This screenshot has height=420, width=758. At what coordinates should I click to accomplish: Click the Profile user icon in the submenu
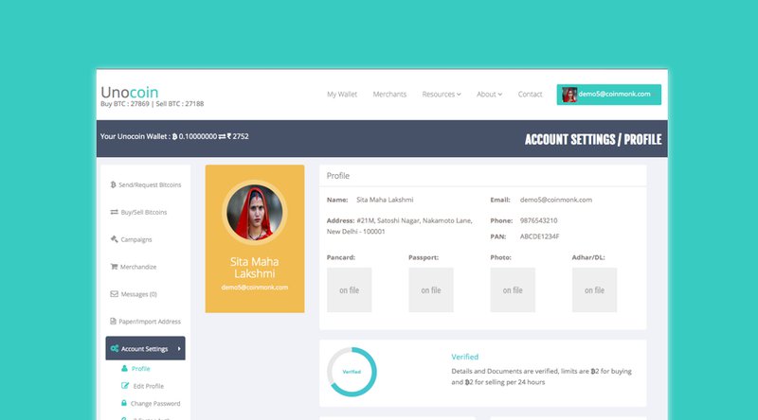124,368
